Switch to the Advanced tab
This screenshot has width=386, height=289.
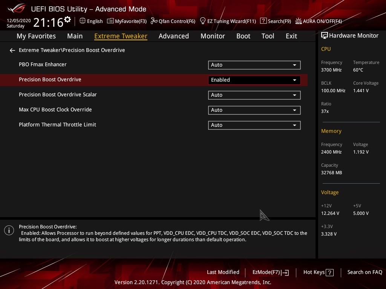pos(174,36)
